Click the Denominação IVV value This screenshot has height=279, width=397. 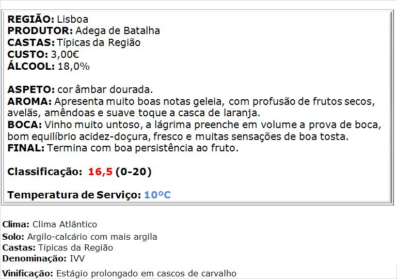(x=77, y=258)
